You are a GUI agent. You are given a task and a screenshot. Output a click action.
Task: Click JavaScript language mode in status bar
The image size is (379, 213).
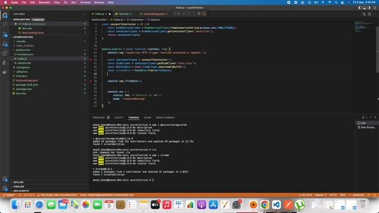pos(356,195)
